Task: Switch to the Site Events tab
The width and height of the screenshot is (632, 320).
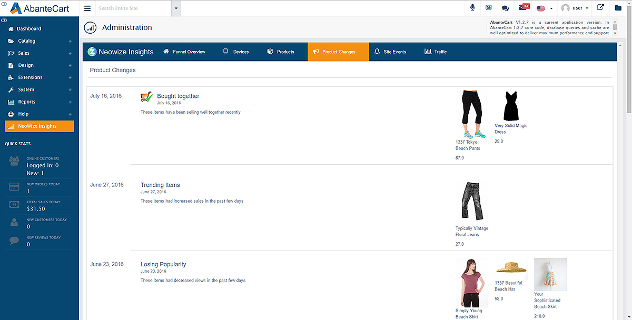Action: click(x=390, y=52)
